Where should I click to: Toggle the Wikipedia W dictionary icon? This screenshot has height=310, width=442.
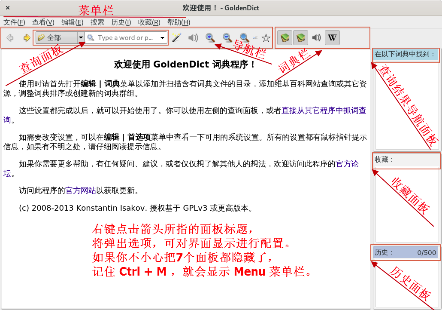pos(332,37)
